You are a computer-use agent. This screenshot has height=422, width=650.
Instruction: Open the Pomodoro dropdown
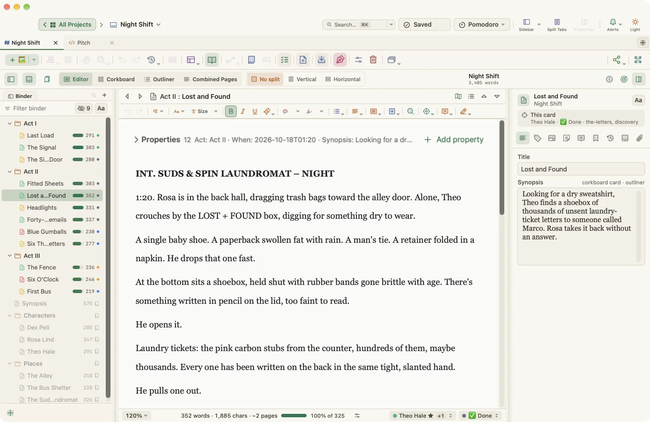pyautogui.click(x=482, y=24)
